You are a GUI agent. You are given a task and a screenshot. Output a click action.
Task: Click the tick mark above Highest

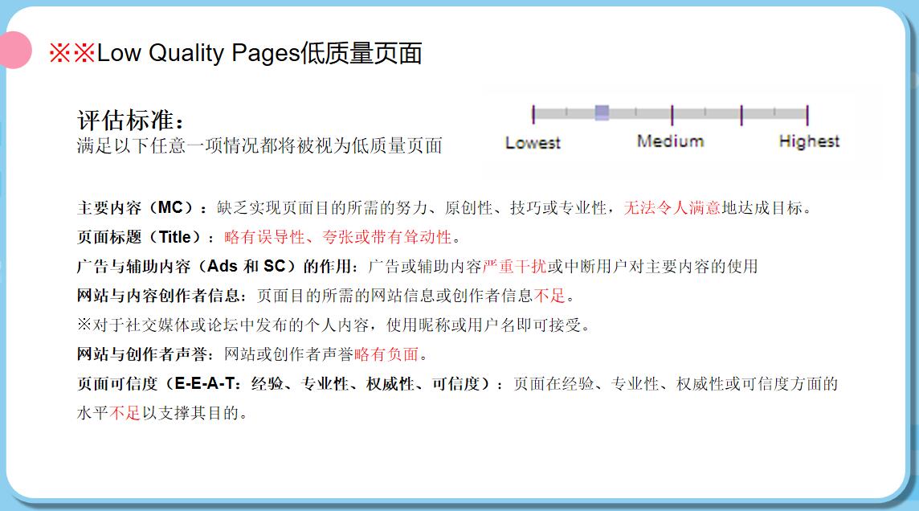[x=807, y=114]
